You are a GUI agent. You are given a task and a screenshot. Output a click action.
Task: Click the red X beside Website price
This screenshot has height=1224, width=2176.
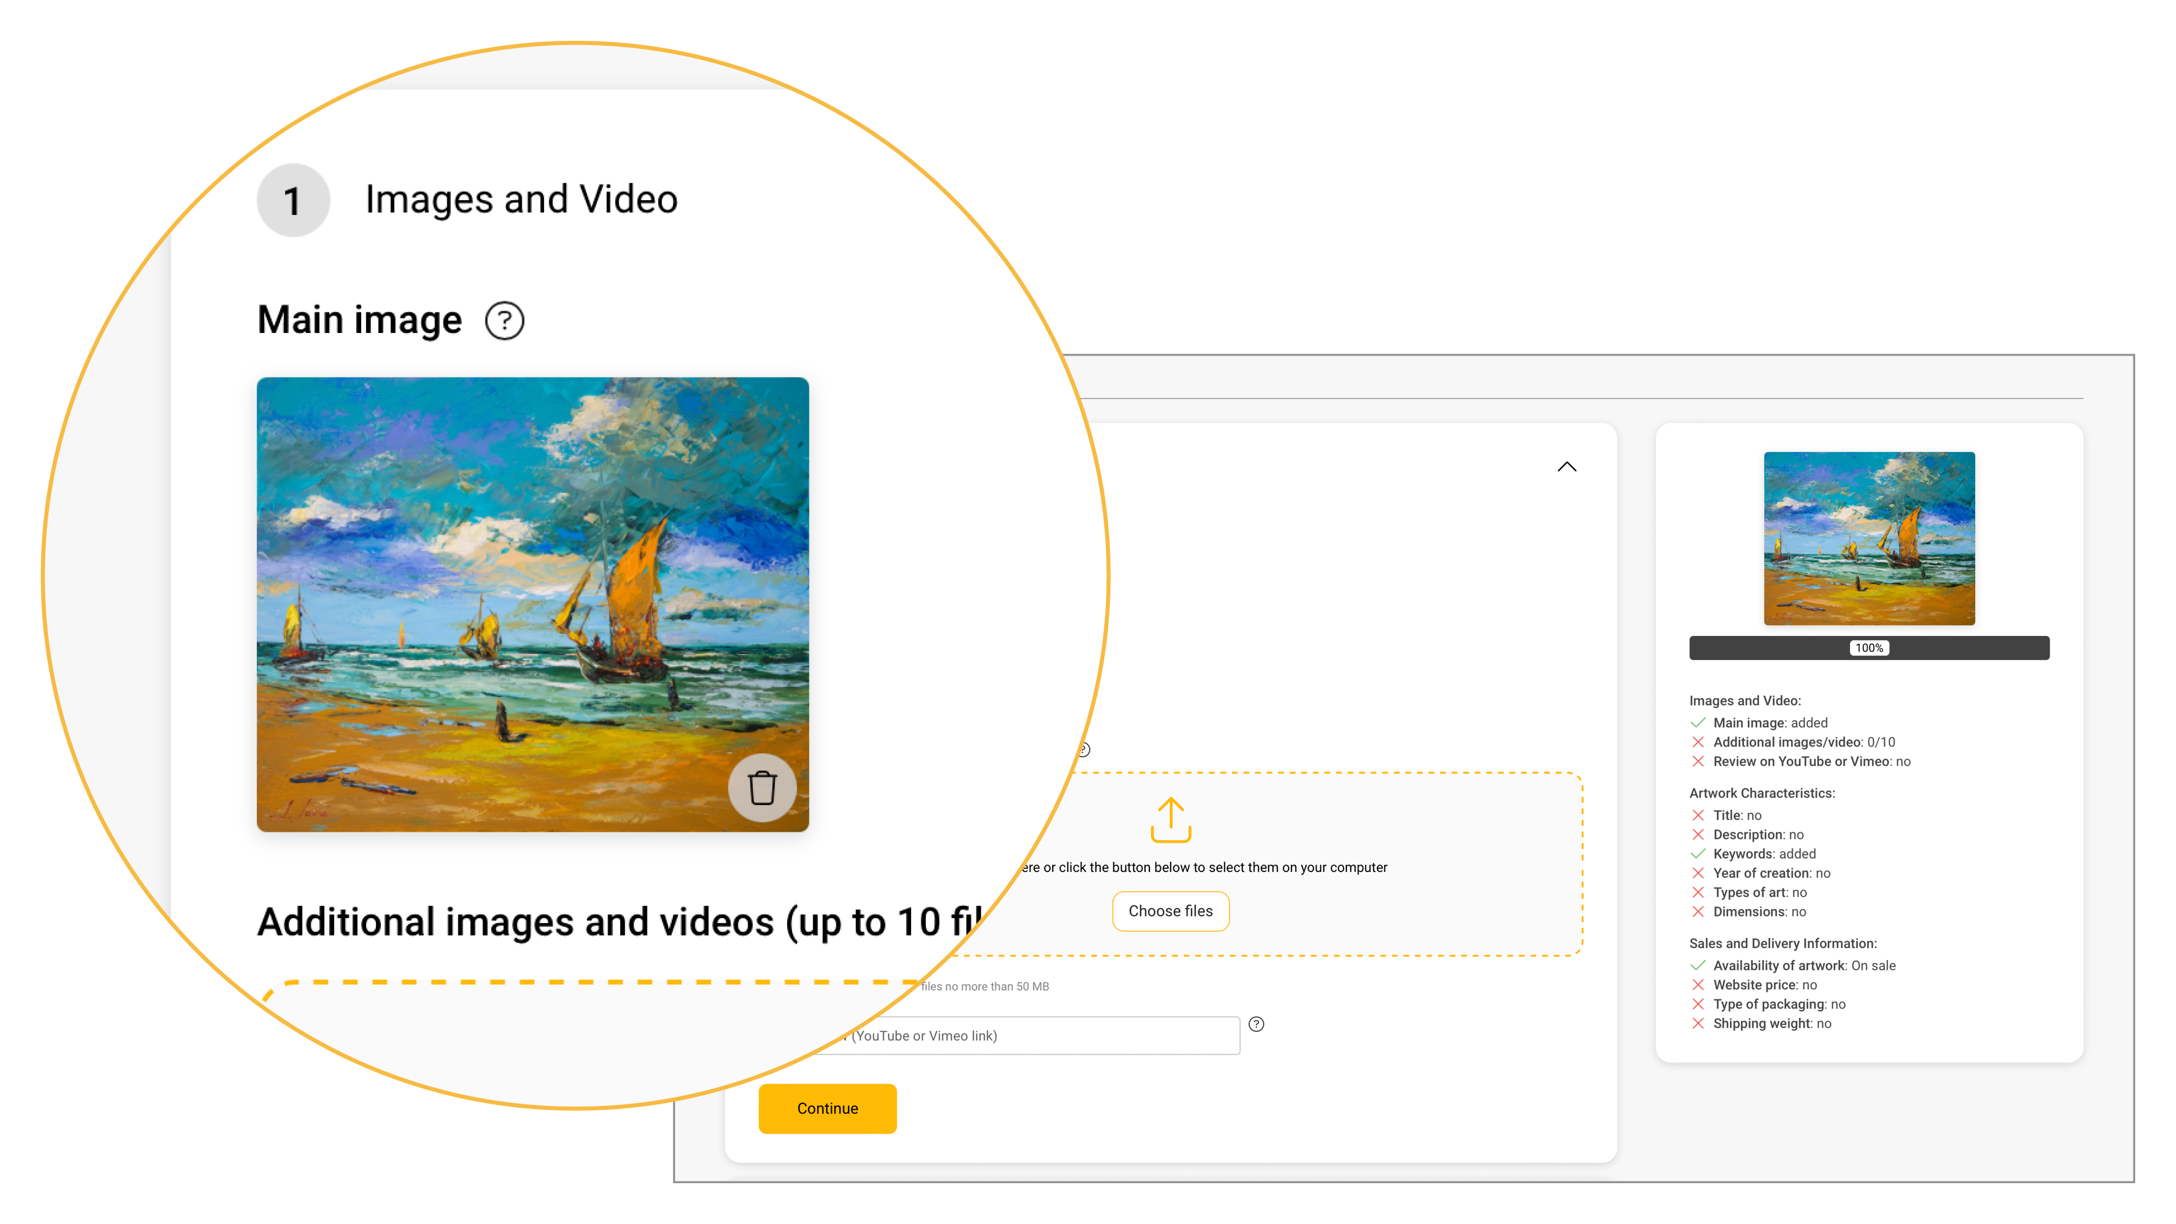click(x=1698, y=985)
